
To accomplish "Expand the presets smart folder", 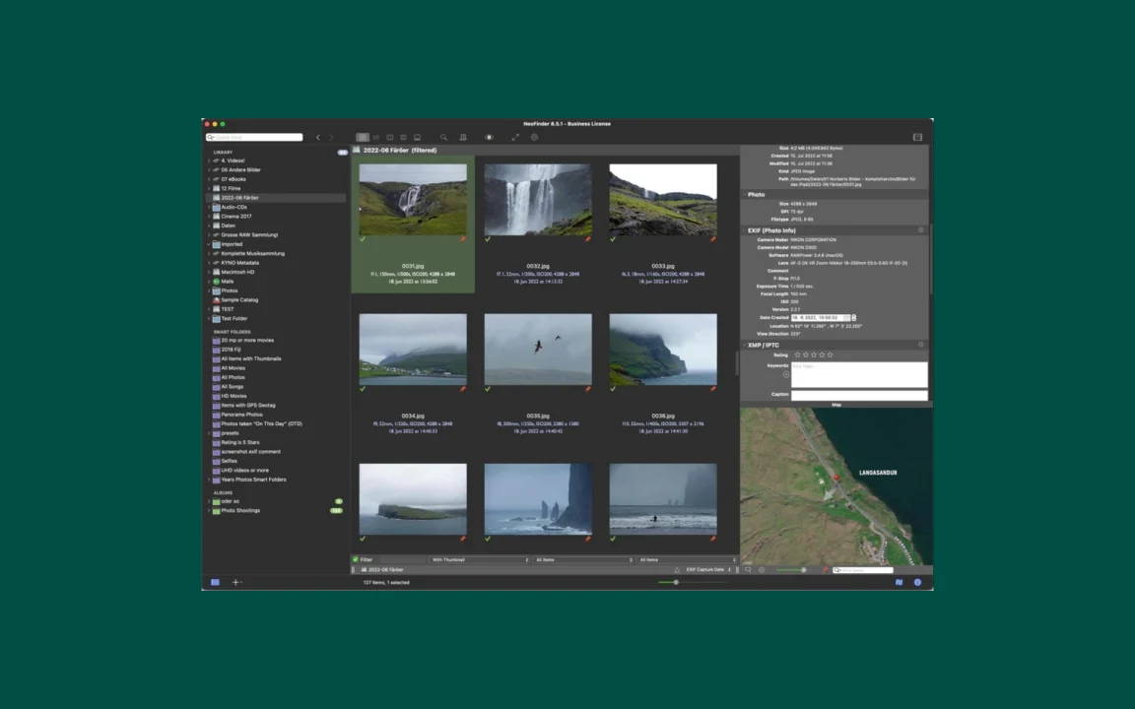I will coord(209,433).
